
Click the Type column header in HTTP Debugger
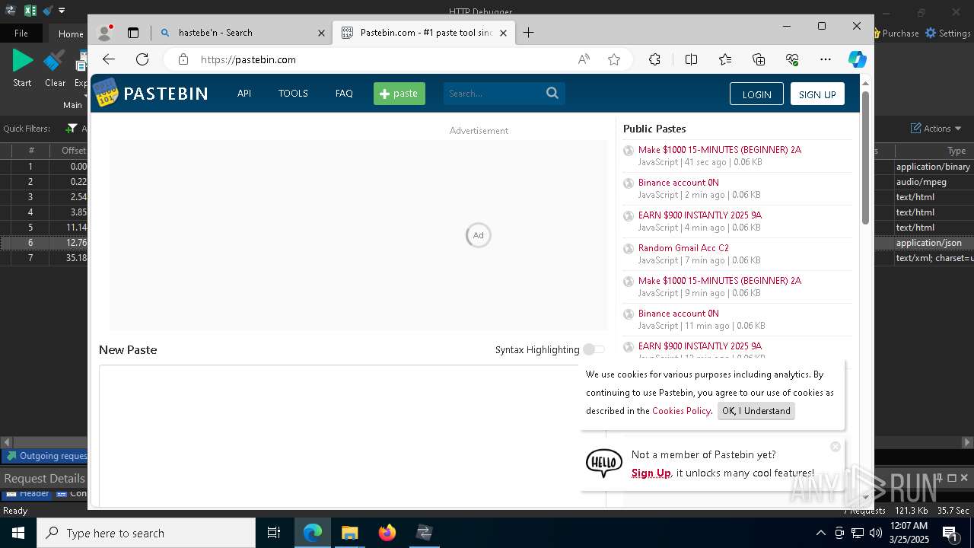tap(934, 151)
